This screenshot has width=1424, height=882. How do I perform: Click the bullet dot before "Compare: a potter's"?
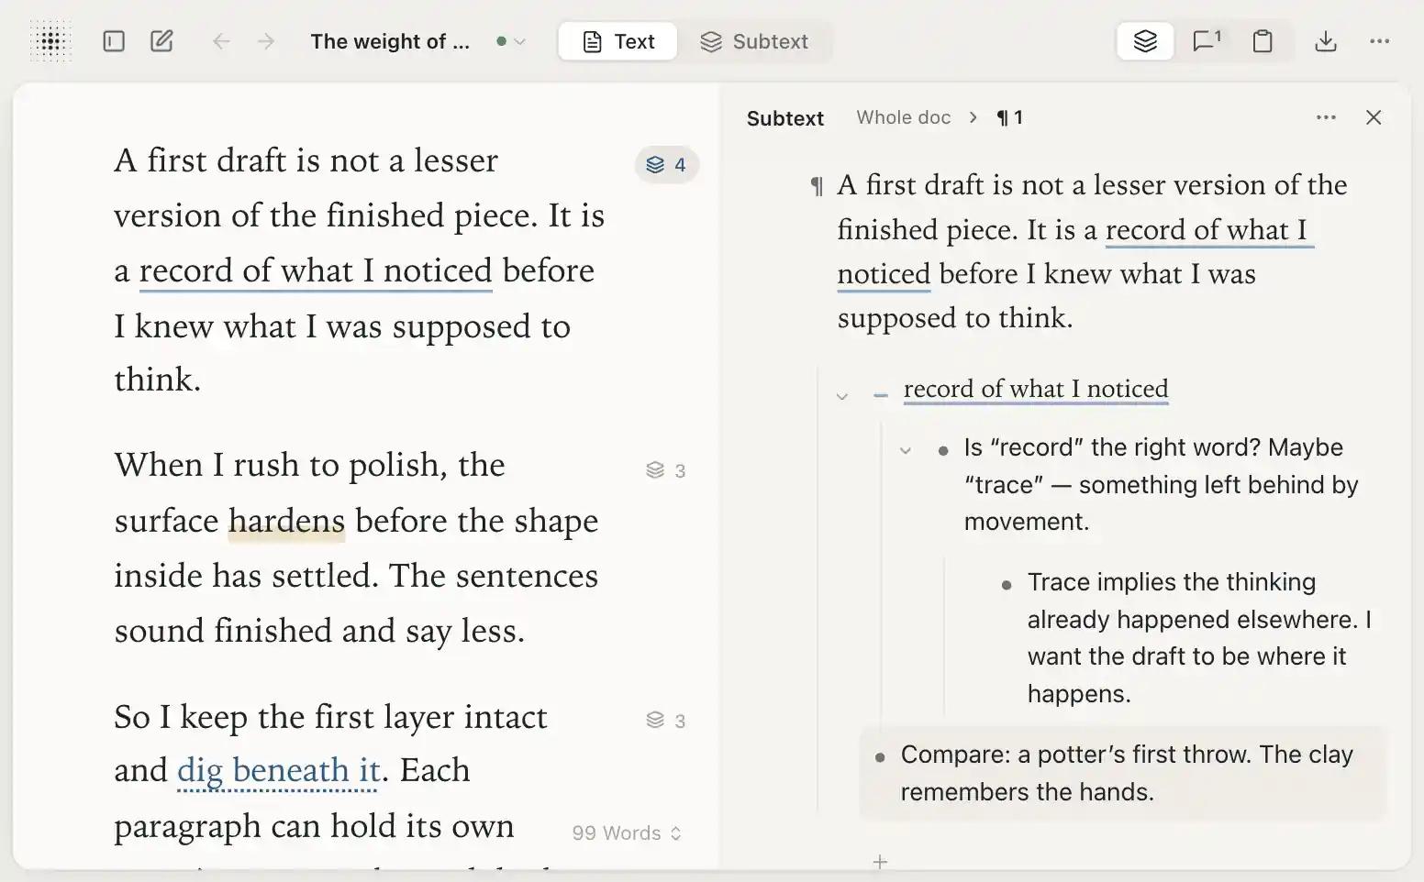880,757
